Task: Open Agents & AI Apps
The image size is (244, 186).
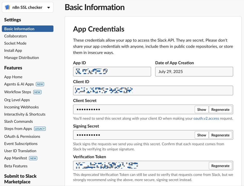Action: point(19,84)
